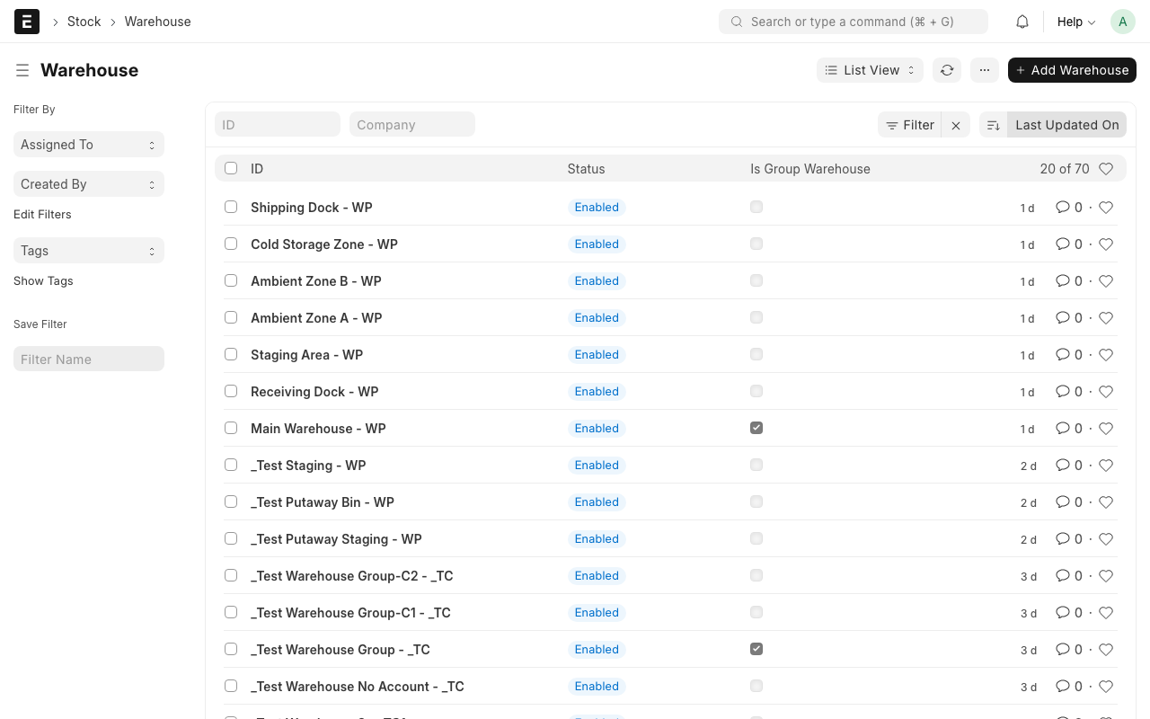Image resolution: width=1150 pixels, height=719 pixels.
Task: Open the List View switcher dropdown
Action: pos(870,70)
